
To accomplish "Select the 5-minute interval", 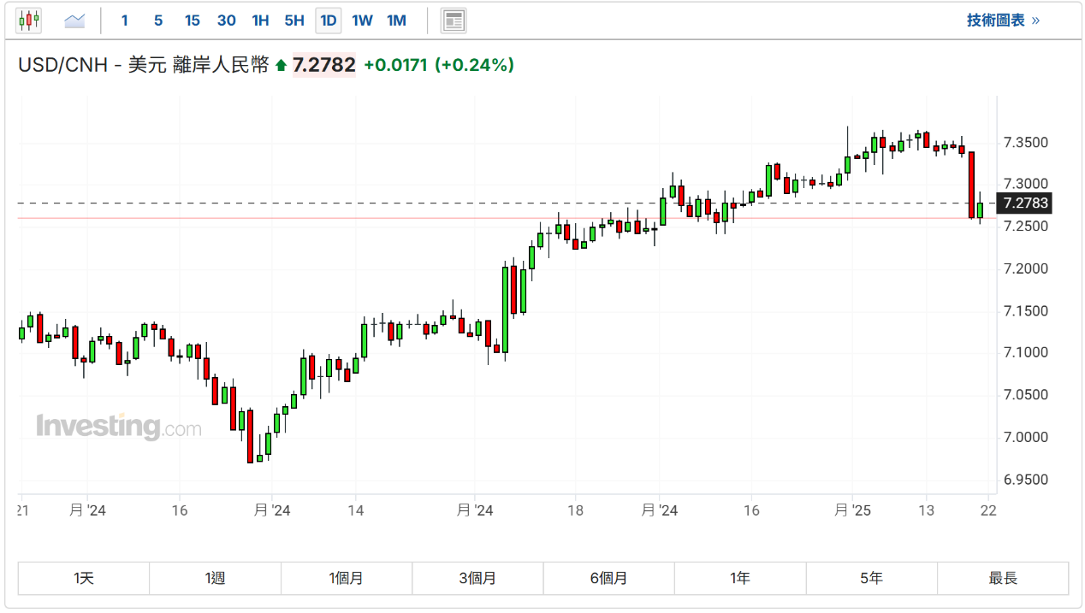I will tap(158, 21).
